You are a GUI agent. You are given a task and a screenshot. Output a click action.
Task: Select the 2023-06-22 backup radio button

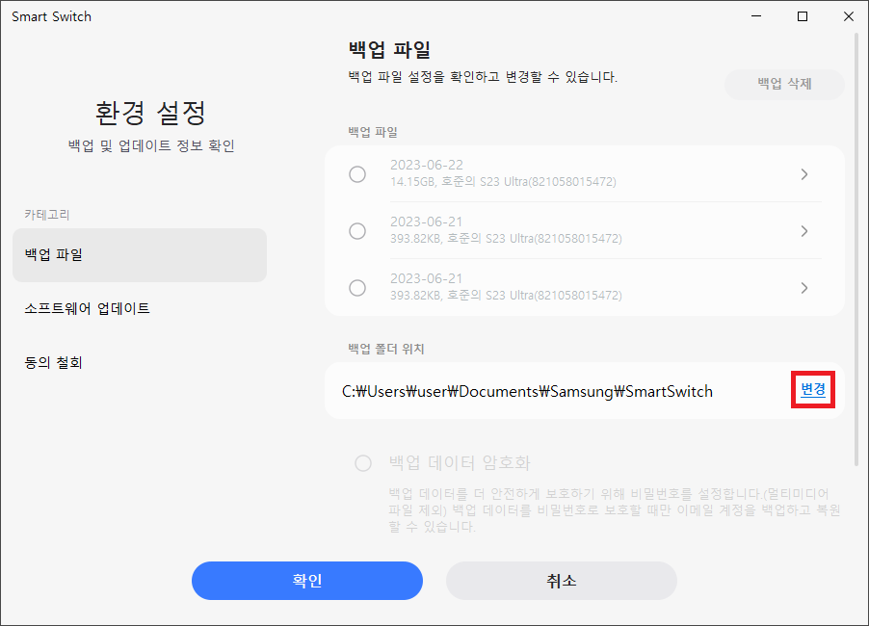pos(357,174)
